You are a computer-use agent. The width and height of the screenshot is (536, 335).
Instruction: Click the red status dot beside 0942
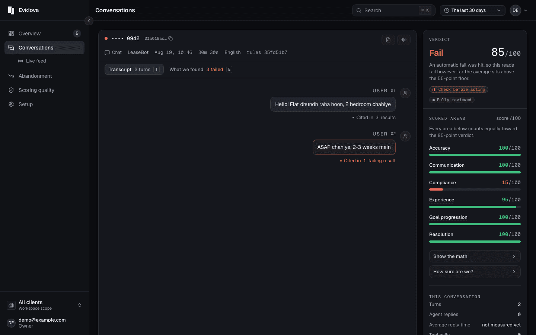(106, 38)
